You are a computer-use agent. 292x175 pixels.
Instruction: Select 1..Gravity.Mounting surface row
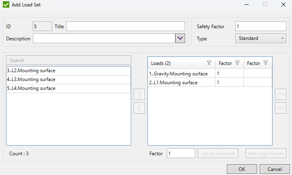[x=181, y=74]
